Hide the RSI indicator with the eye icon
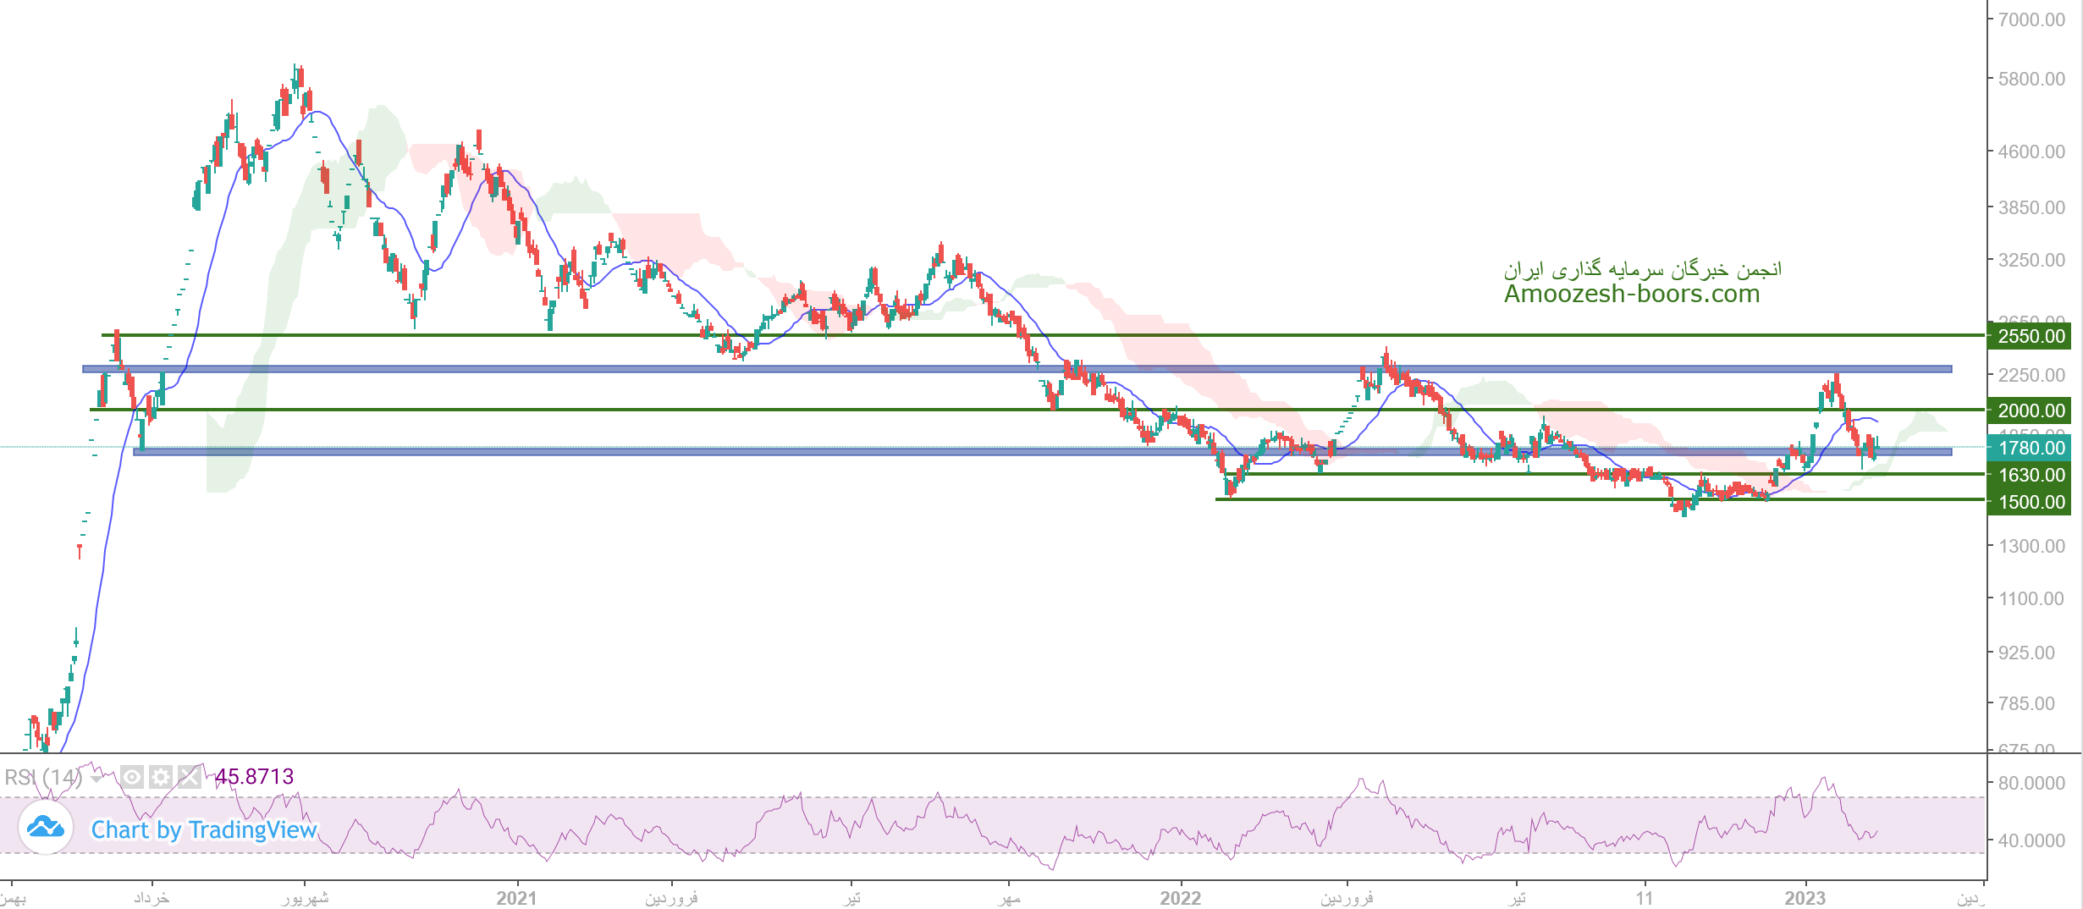The image size is (2083, 909). point(132,776)
